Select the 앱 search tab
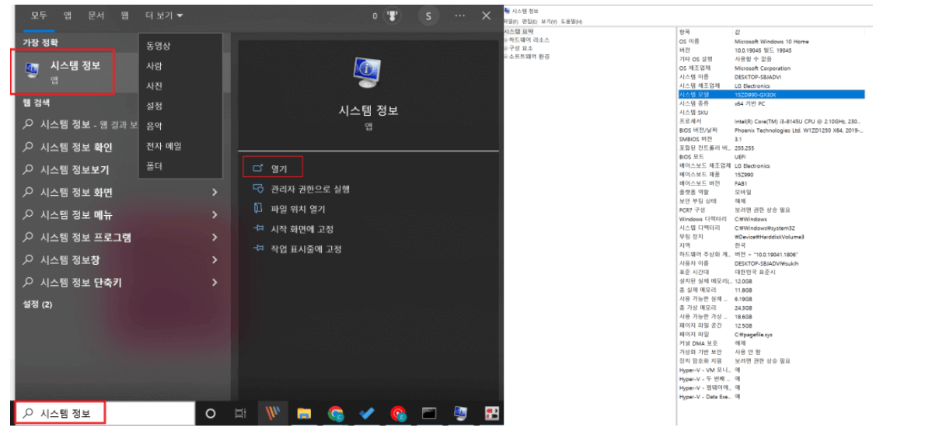925x438 pixels. [x=68, y=16]
